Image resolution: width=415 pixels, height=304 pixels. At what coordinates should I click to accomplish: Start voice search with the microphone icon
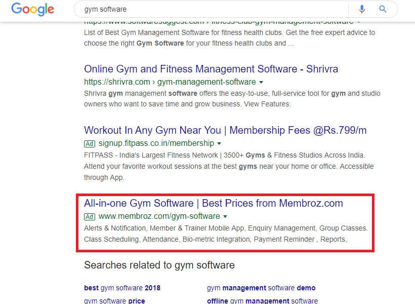(x=361, y=9)
